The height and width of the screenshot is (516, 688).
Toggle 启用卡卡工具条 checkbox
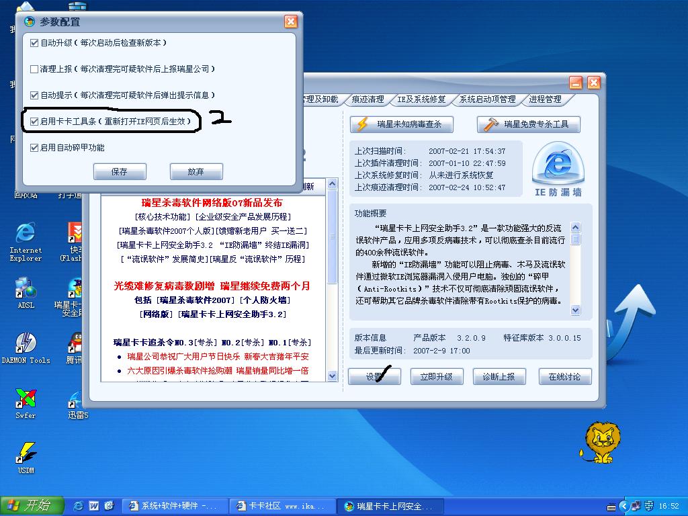(x=34, y=122)
